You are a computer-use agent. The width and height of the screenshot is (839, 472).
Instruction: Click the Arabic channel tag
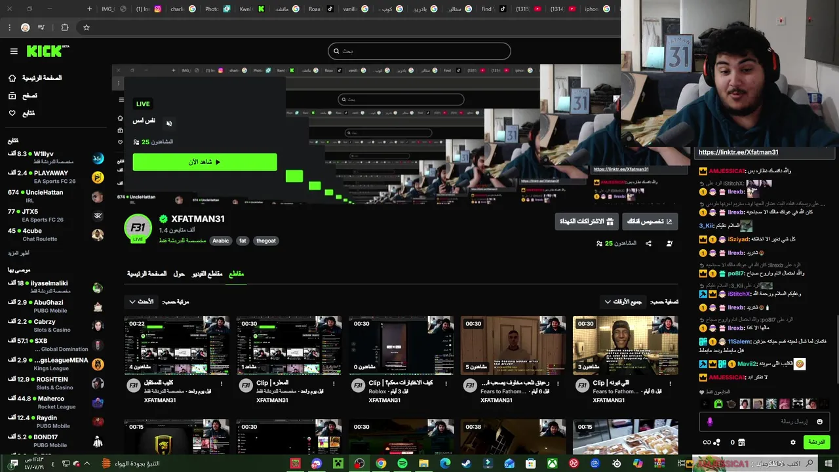click(220, 241)
